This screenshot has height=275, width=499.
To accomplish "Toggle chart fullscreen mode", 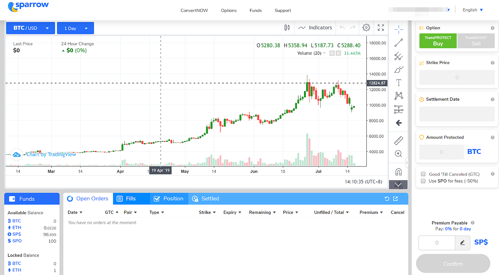I will [x=381, y=27].
